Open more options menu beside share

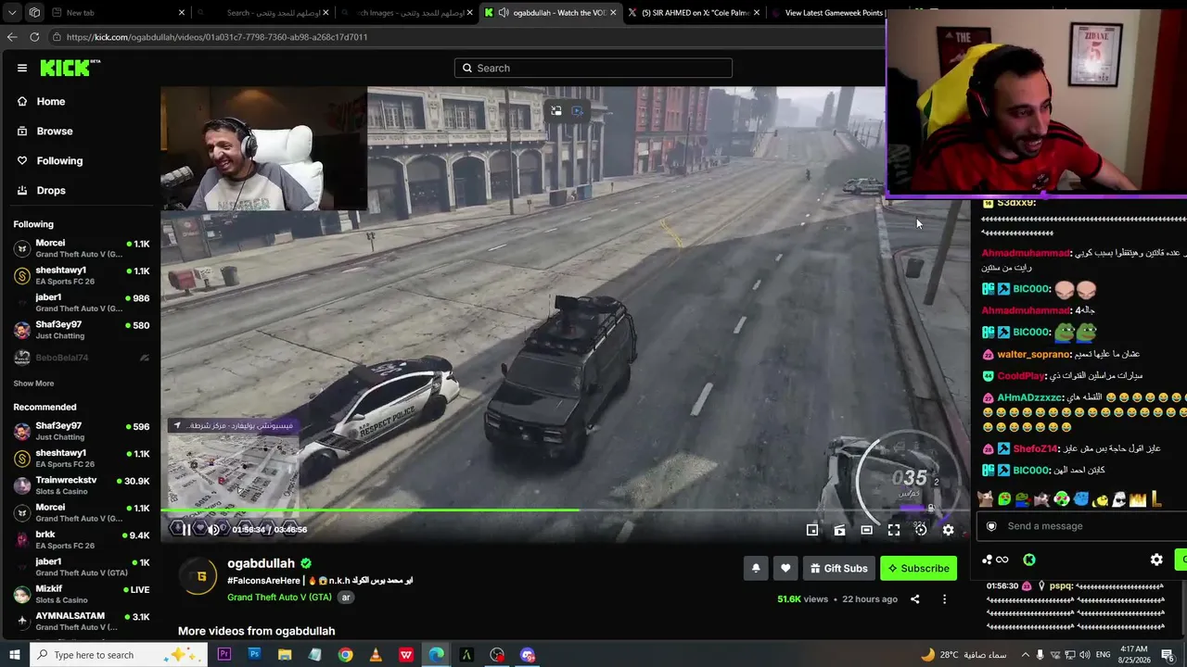click(944, 599)
